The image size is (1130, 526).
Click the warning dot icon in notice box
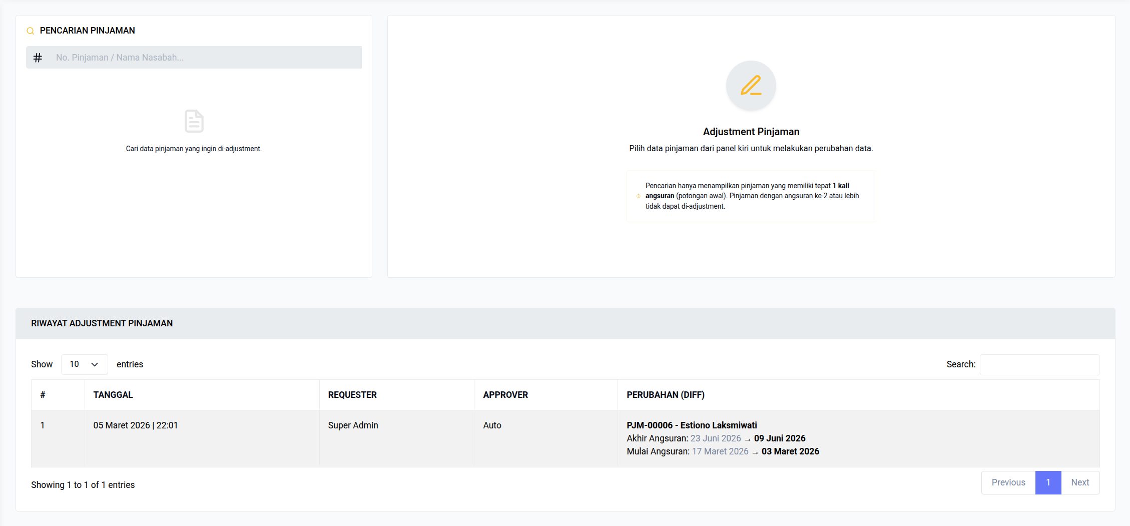coord(638,196)
